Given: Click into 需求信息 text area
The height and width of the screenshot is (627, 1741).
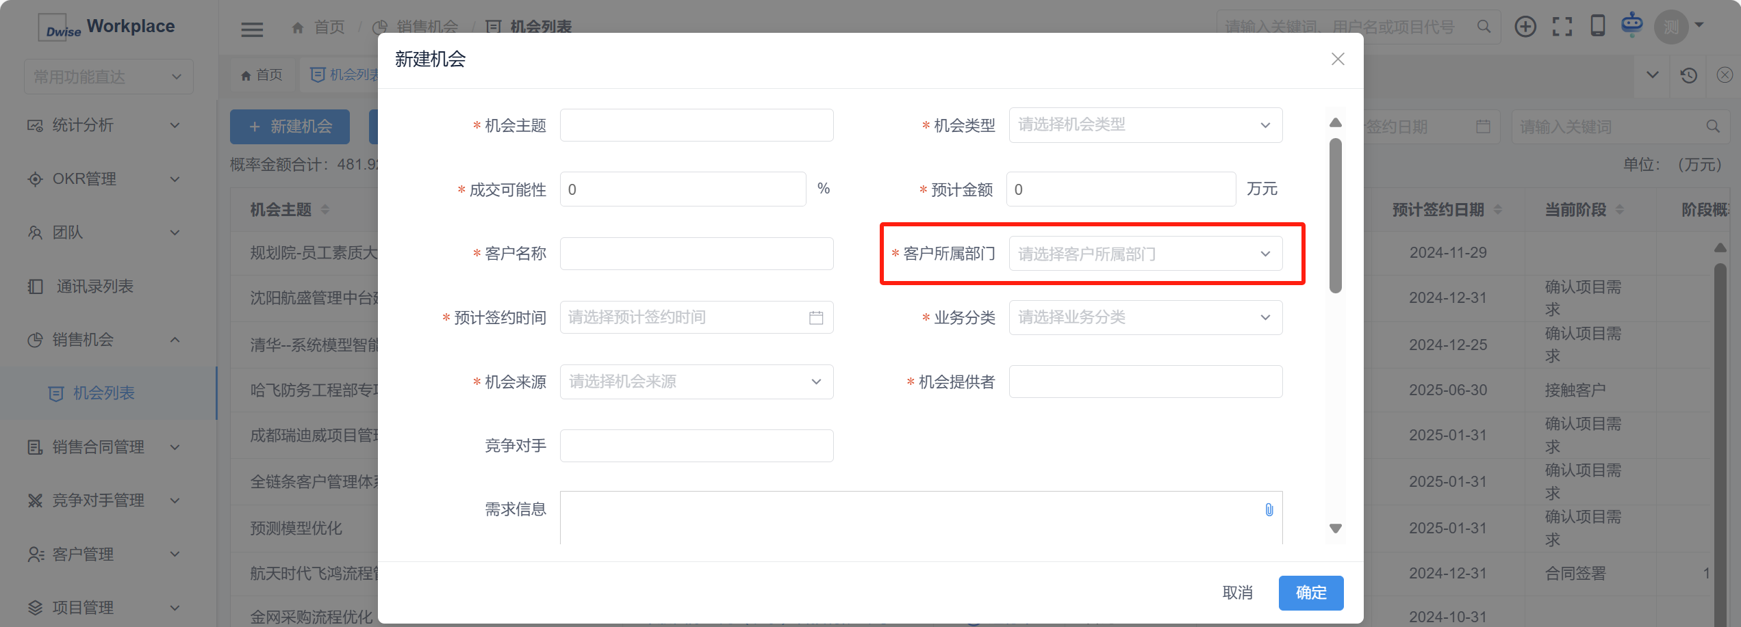Looking at the screenshot, I should pos(921,518).
